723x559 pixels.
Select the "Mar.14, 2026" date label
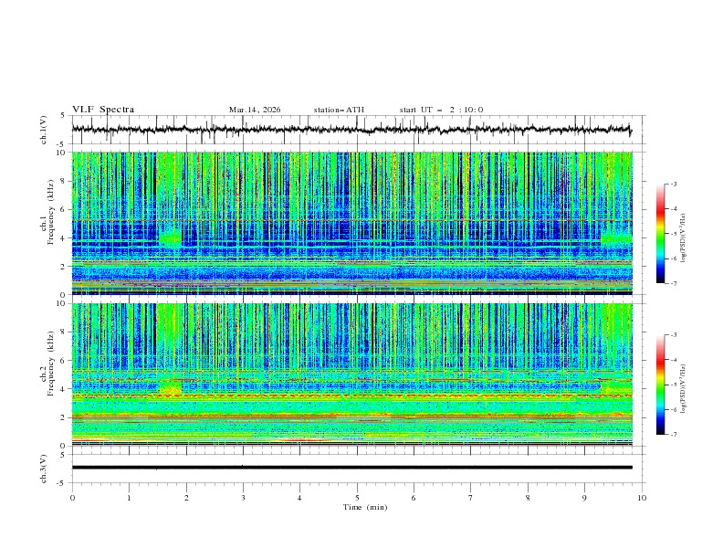(x=255, y=110)
